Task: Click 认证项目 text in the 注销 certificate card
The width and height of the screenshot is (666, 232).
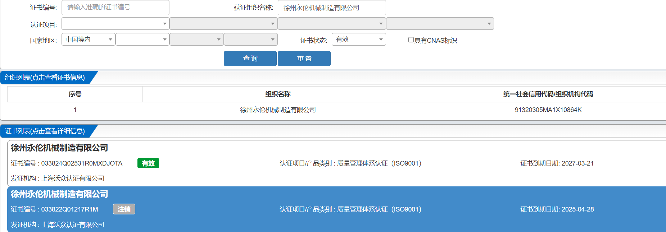Action: (350, 209)
